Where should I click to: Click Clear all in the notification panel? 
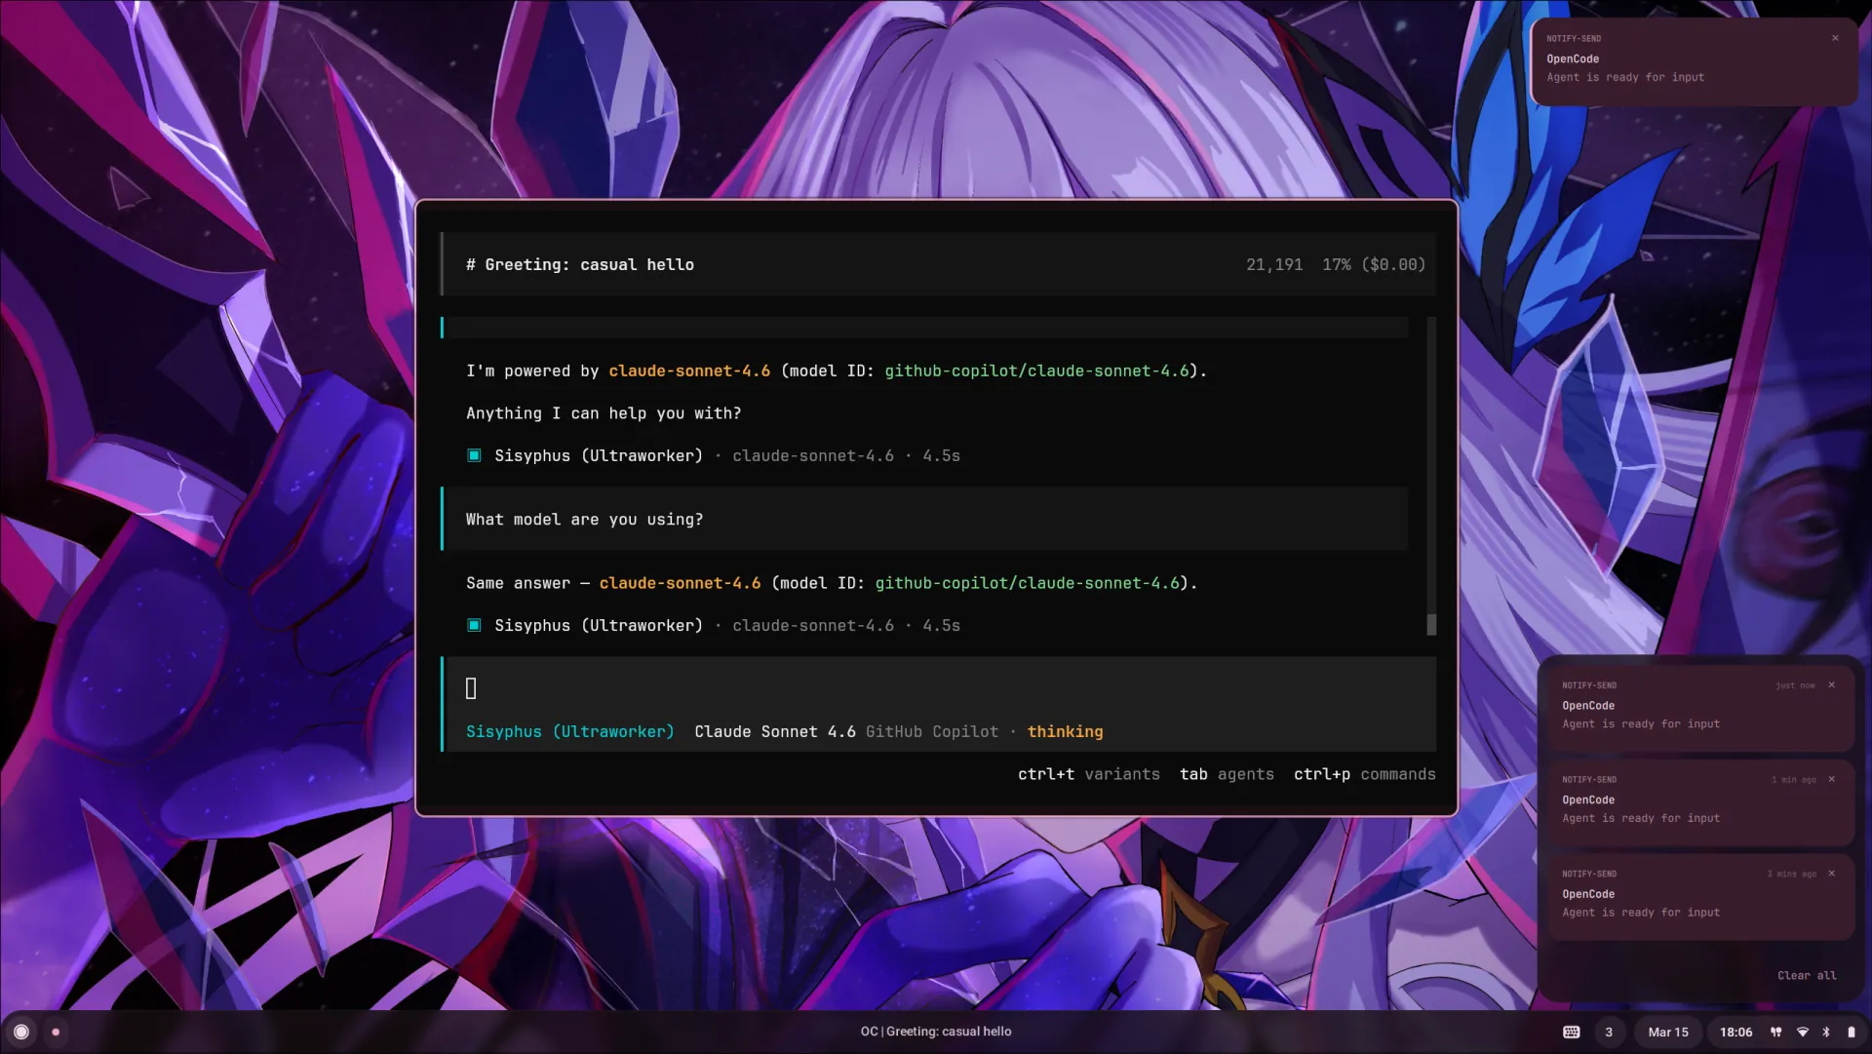click(x=1807, y=975)
